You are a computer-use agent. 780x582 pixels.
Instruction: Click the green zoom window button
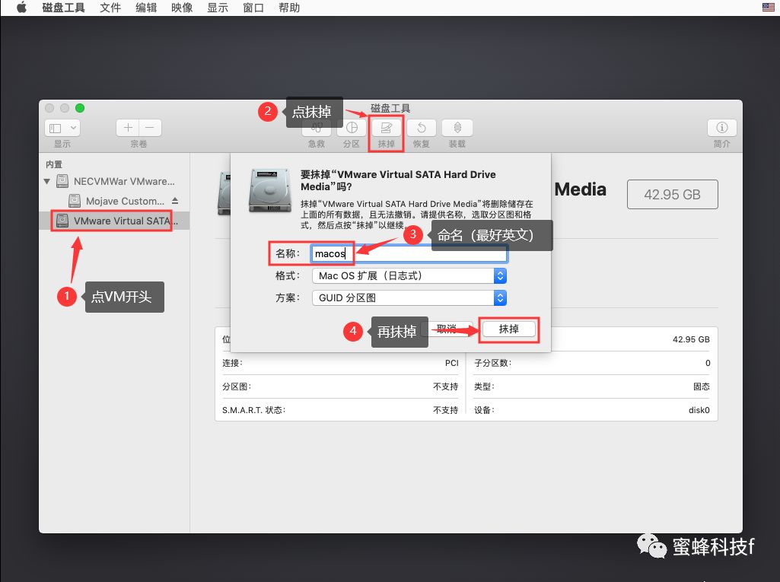tap(80, 108)
